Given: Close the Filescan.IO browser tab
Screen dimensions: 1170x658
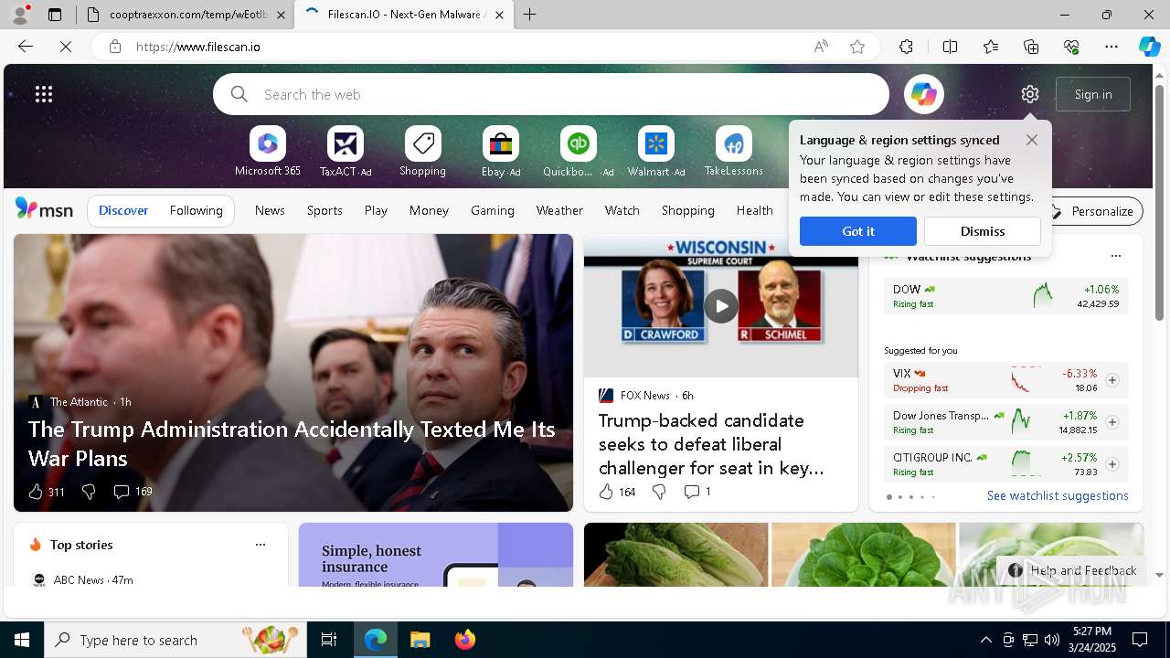Looking at the screenshot, I should point(499,15).
